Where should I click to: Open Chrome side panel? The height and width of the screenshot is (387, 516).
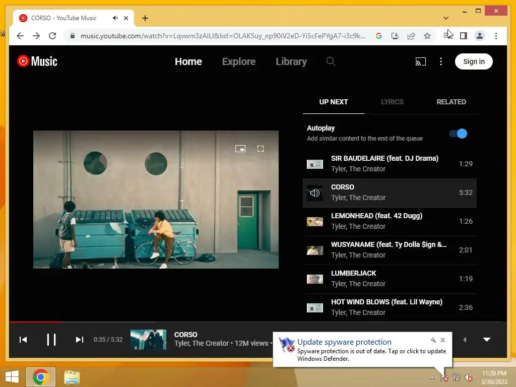pyautogui.click(x=464, y=36)
